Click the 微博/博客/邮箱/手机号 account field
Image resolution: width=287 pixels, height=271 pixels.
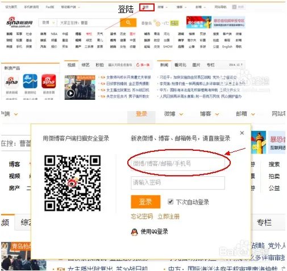178,163
